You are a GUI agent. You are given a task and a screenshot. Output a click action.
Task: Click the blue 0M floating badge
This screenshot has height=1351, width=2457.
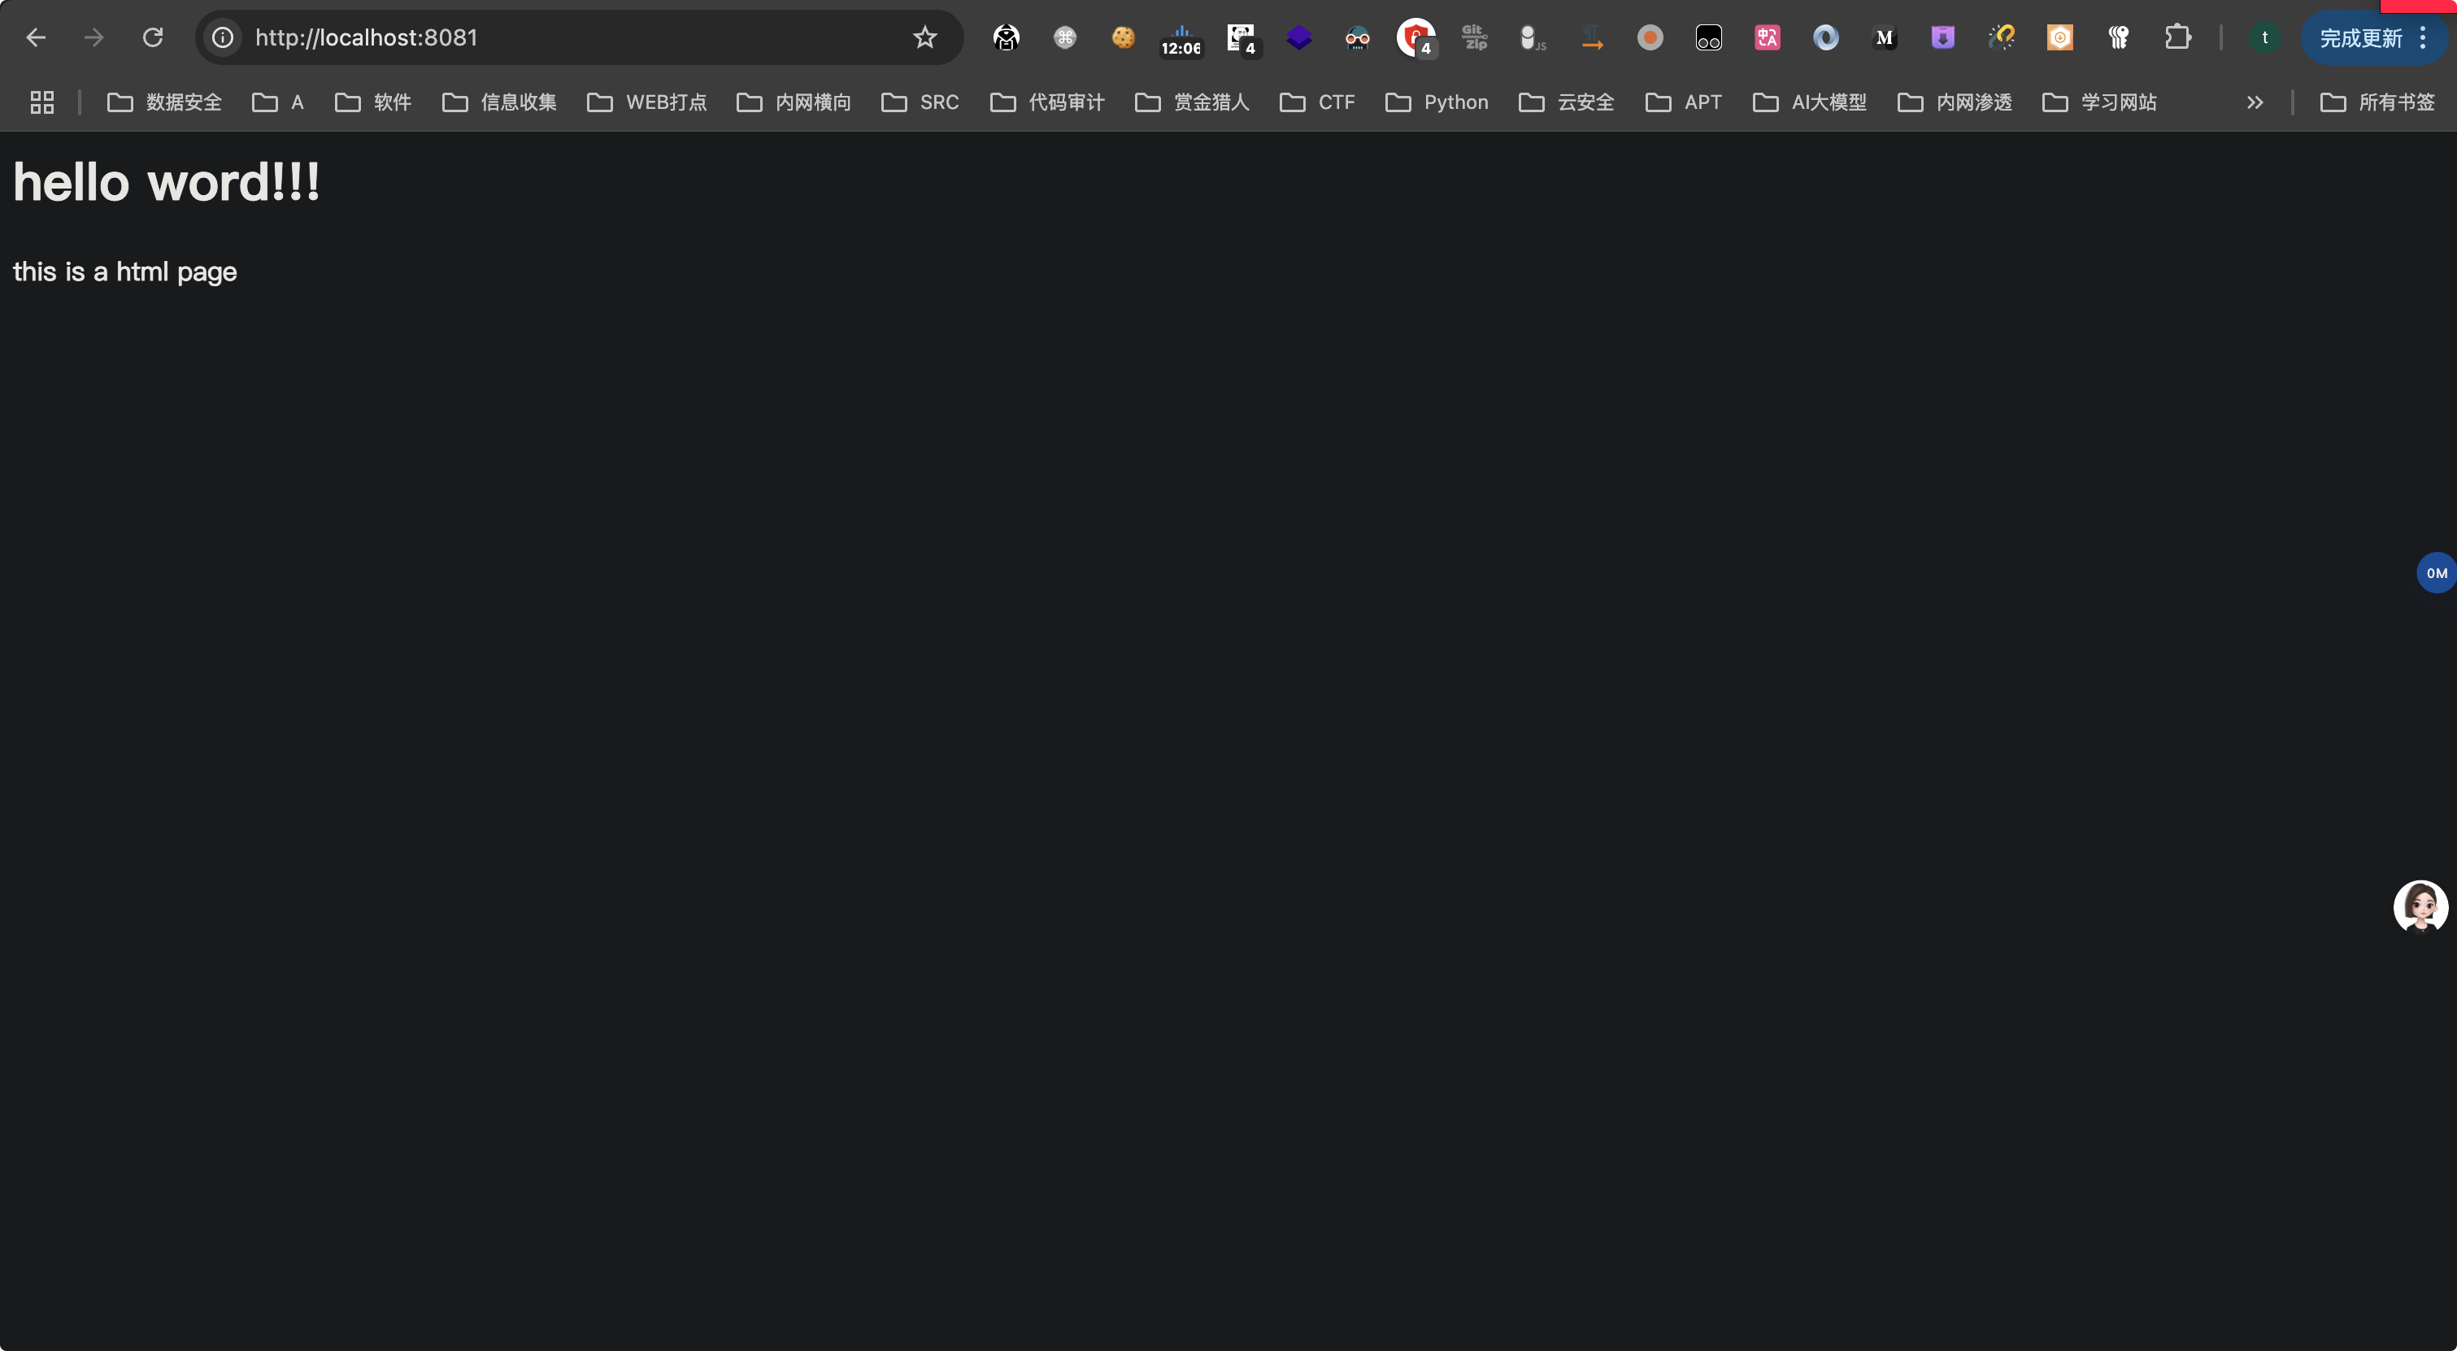click(x=2436, y=573)
